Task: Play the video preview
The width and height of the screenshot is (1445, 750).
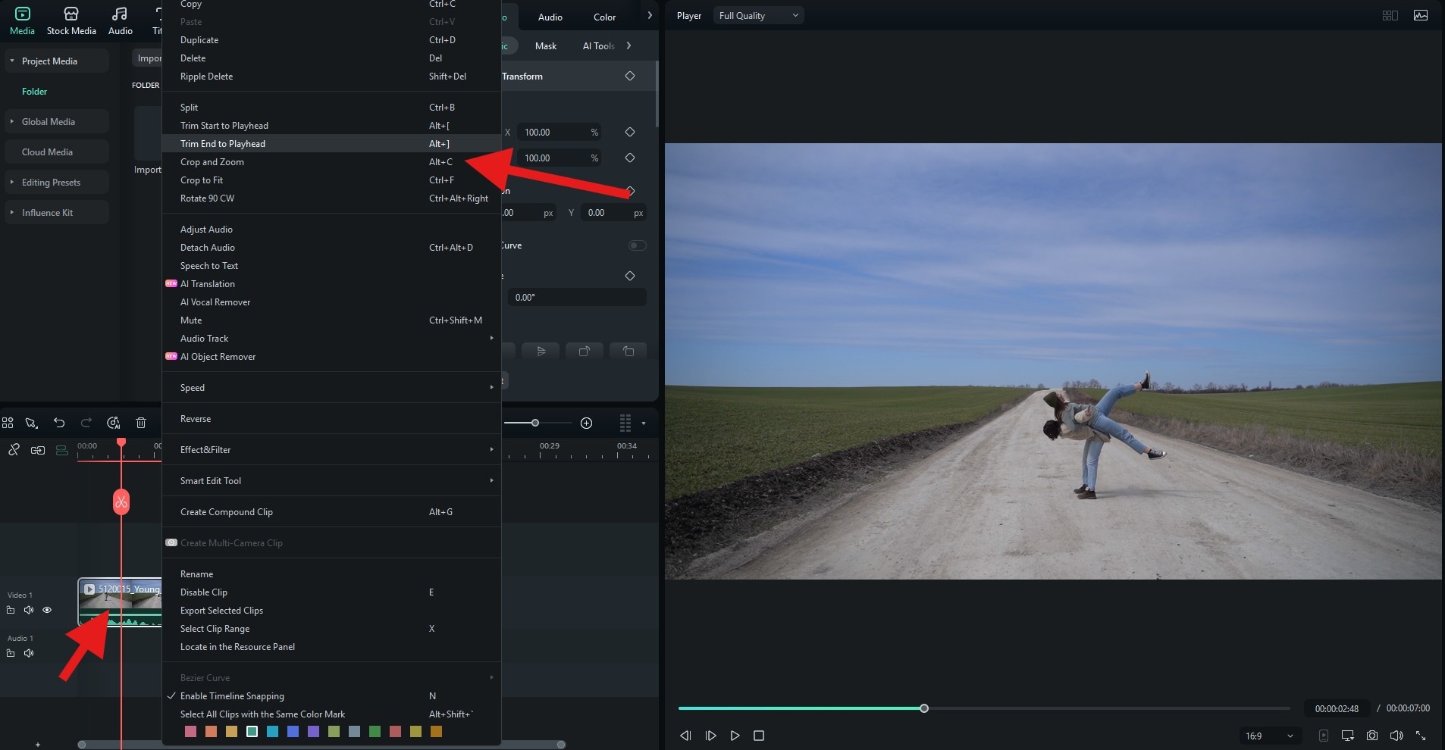Action: pos(735,736)
